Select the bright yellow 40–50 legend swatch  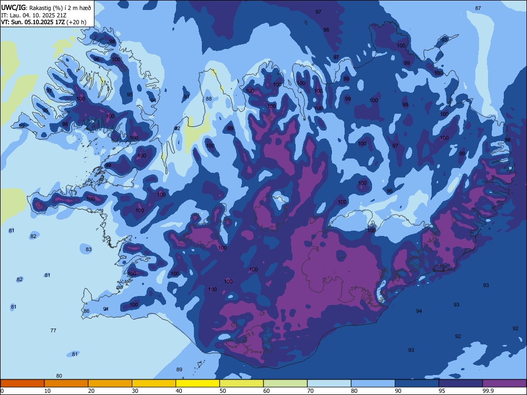point(198,383)
